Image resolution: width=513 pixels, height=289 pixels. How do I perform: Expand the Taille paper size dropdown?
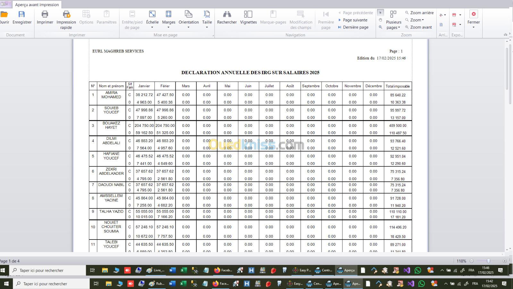point(207,27)
